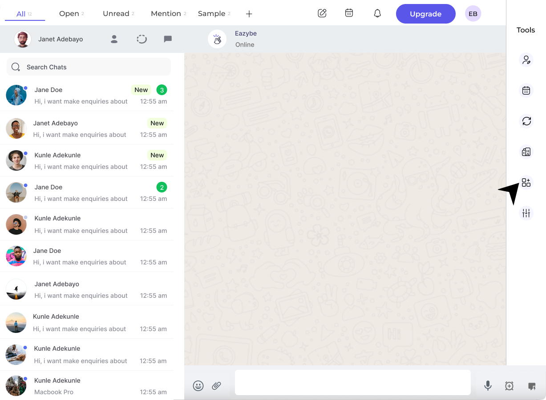Open the EB profile avatar menu
This screenshot has height=400, width=546.
[473, 13]
